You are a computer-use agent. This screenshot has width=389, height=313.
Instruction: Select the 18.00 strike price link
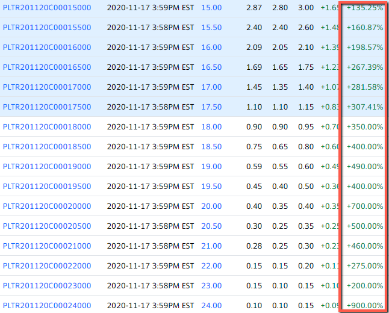[x=211, y=127]
